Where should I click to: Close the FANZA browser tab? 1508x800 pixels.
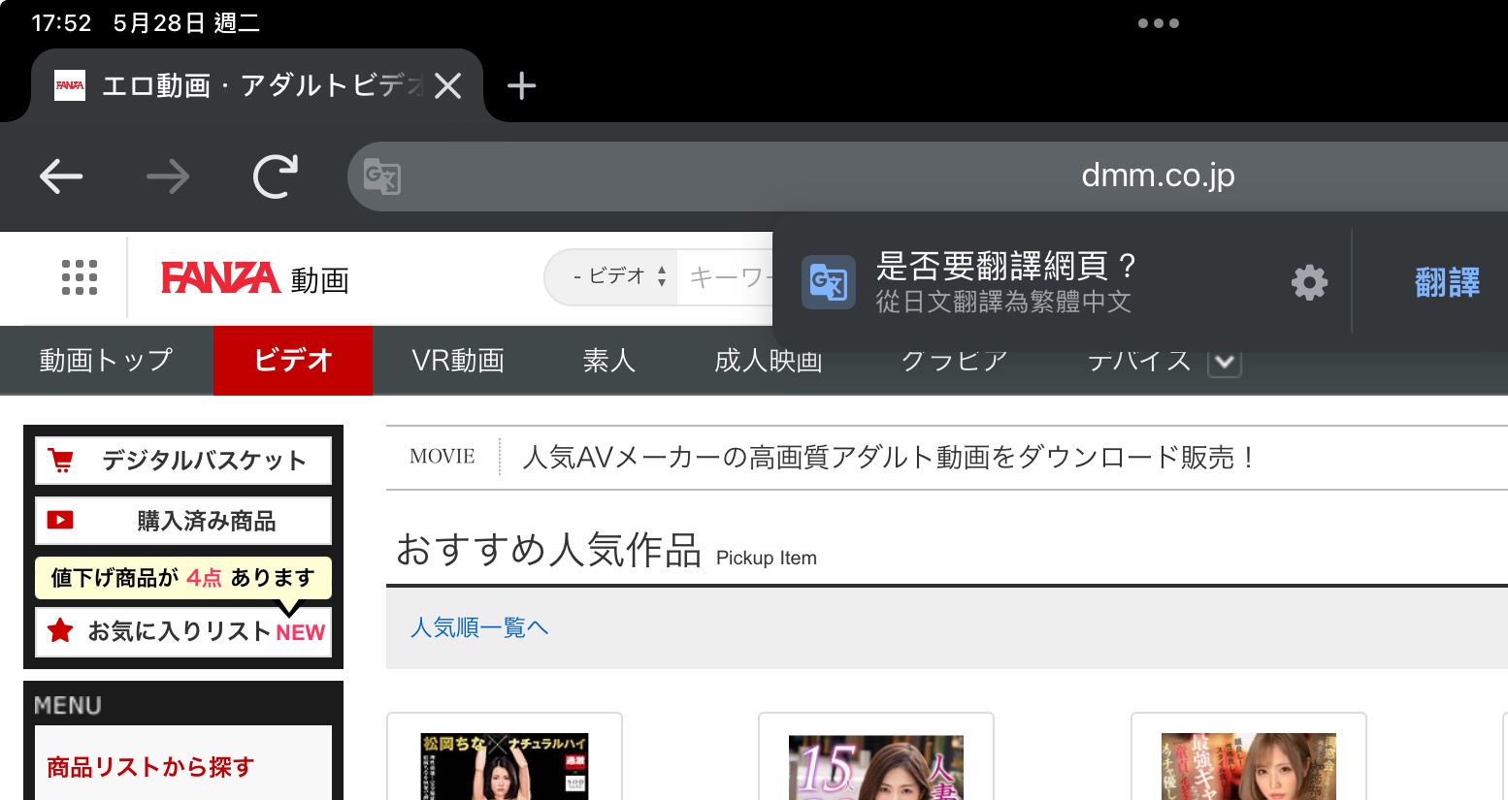(x=447, y=86)
